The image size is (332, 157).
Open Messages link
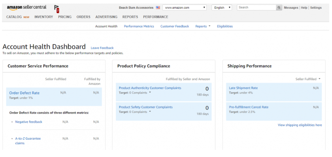click(x=291, y=7)
